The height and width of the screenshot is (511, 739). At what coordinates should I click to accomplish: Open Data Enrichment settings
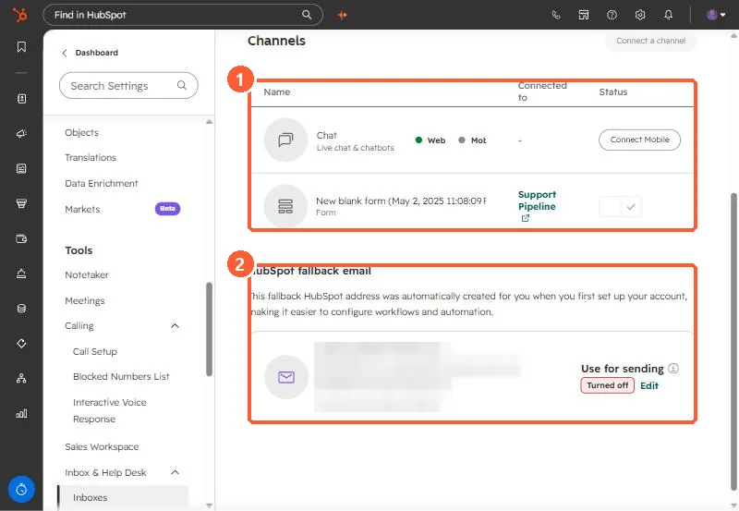(x=102, y=183)
